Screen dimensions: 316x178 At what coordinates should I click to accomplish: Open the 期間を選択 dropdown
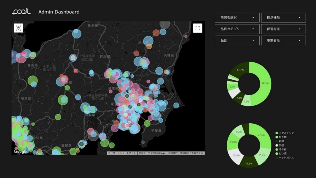[237, 17]
